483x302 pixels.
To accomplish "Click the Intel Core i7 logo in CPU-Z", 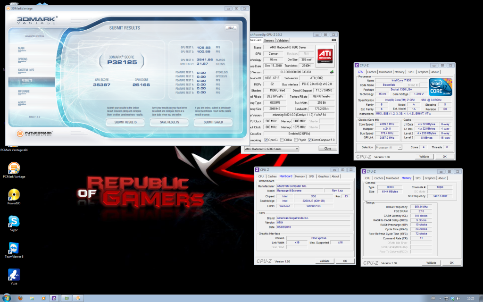I will click(x=441, y=87).
